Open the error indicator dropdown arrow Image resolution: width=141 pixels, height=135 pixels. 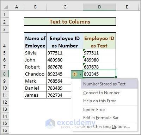(x=80, y=74)
